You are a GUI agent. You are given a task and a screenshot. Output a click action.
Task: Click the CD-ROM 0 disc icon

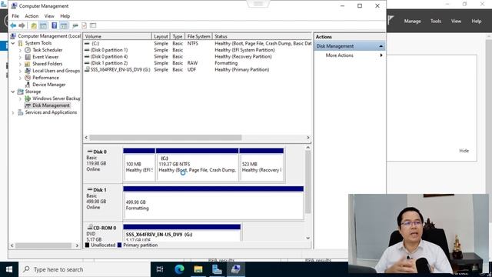pos(90,227)
